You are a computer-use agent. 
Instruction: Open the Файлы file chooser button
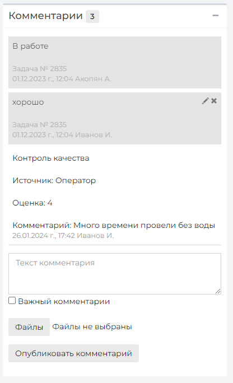[x=29, y=327]
